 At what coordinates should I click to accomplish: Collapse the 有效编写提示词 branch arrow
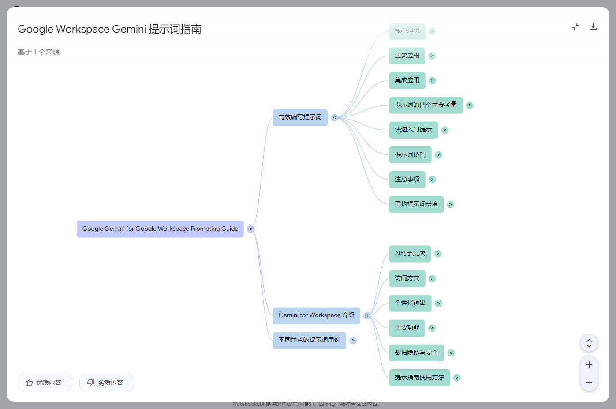coord(334,117)
